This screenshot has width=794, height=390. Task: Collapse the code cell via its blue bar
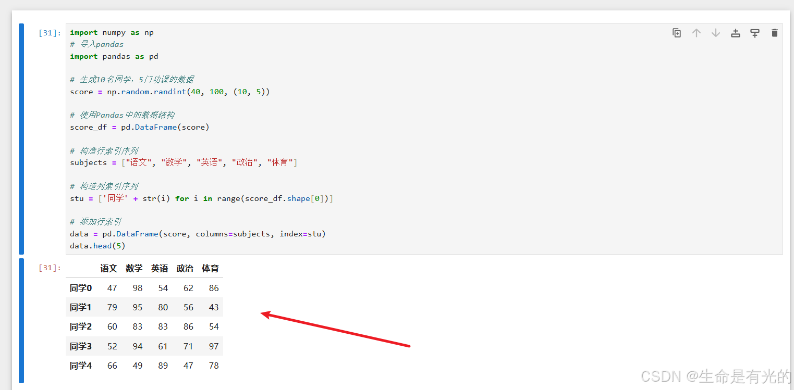pos(21,139)
